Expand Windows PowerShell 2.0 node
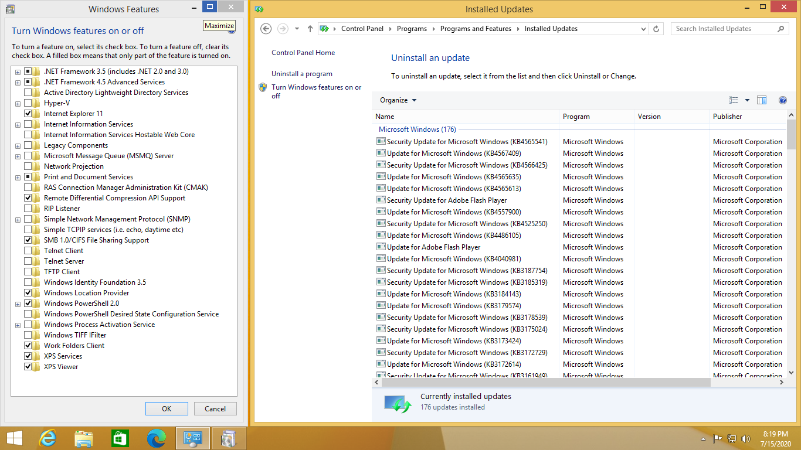 (x=18, y=304)
